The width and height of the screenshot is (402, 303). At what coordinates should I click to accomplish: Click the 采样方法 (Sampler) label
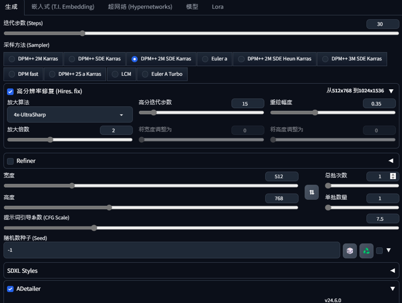[27, 45]
